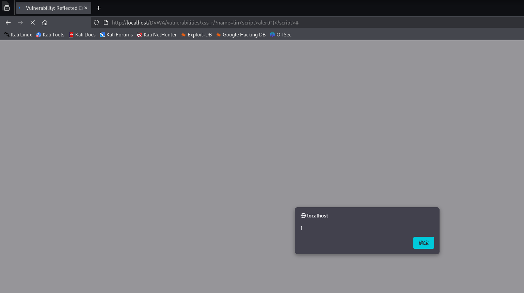Click the Firefox View icon in tab strip
This screenshot has height=293, width=524.
point(7,8)
